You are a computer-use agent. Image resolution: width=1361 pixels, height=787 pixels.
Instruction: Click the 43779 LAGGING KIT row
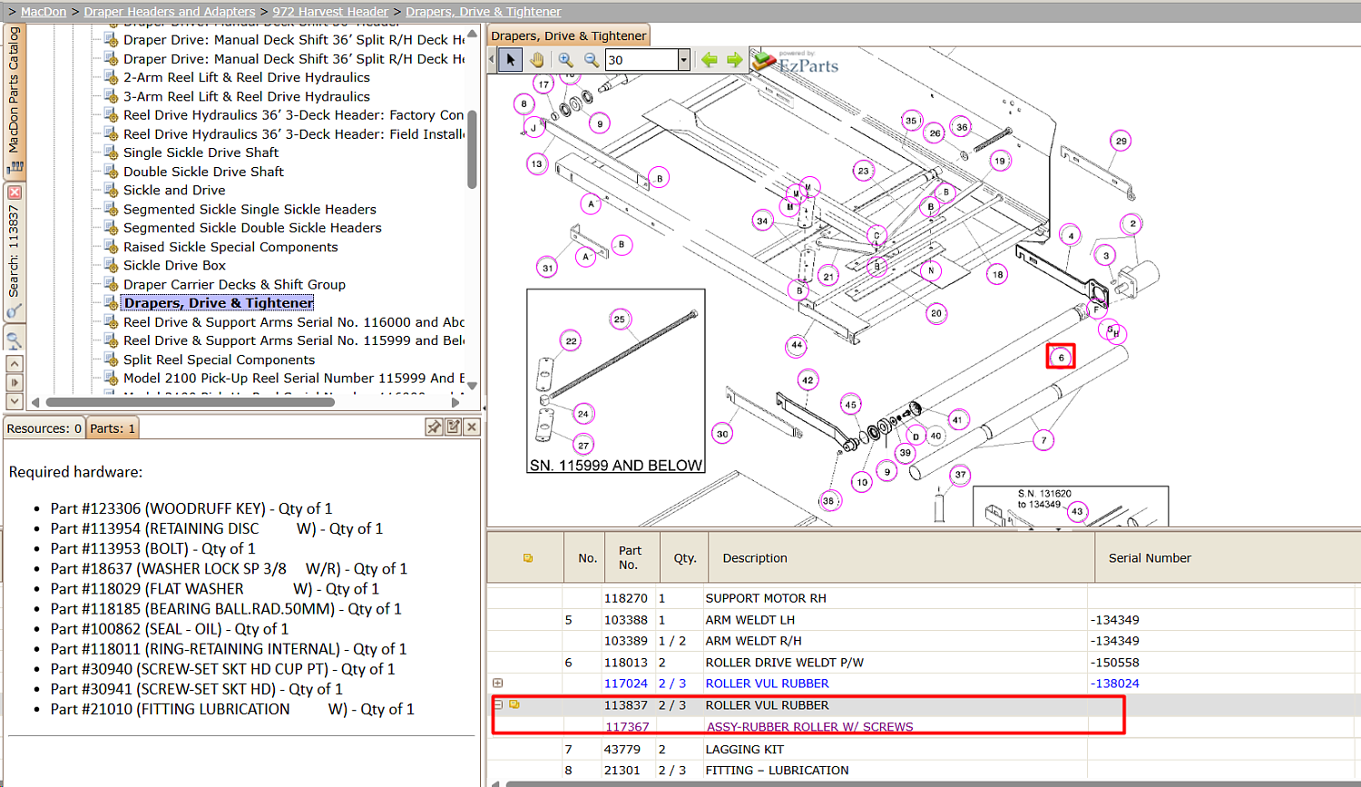(924, 749)
